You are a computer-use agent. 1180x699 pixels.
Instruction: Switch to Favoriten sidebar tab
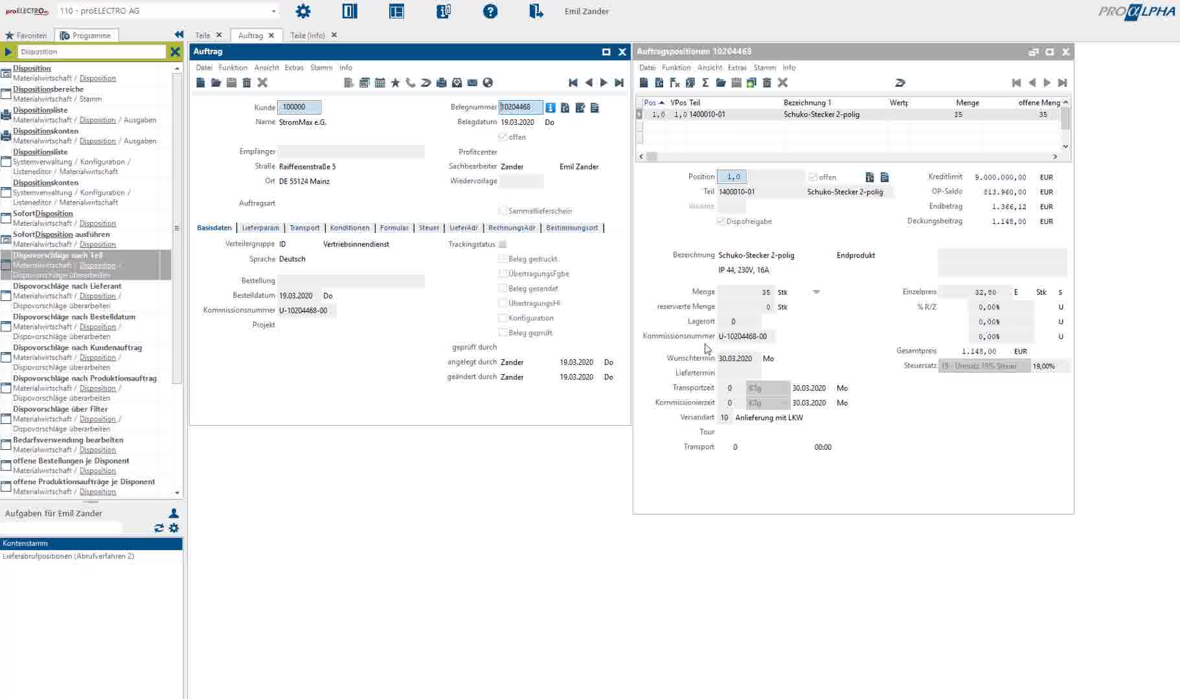(x=27, y=36)
